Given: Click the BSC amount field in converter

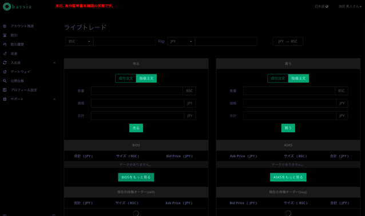Looking at the screenshot, I should click(125, 41).
